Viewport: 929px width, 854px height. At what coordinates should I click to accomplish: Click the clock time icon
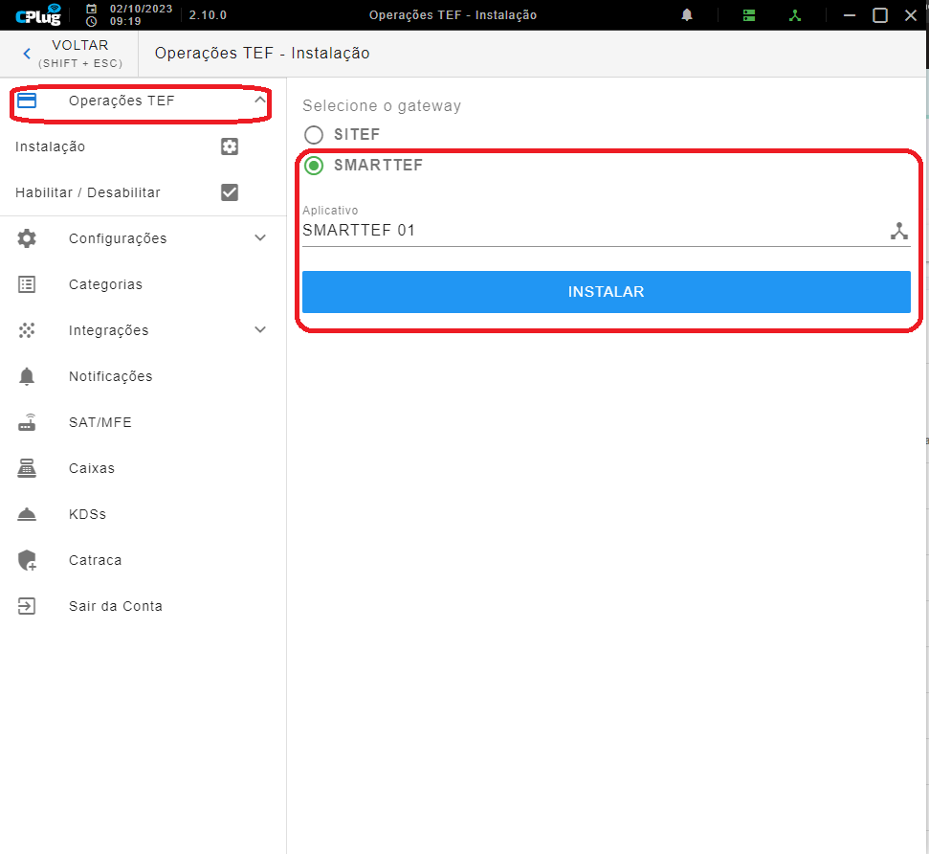pyautogui.click(x=91, y=21)
